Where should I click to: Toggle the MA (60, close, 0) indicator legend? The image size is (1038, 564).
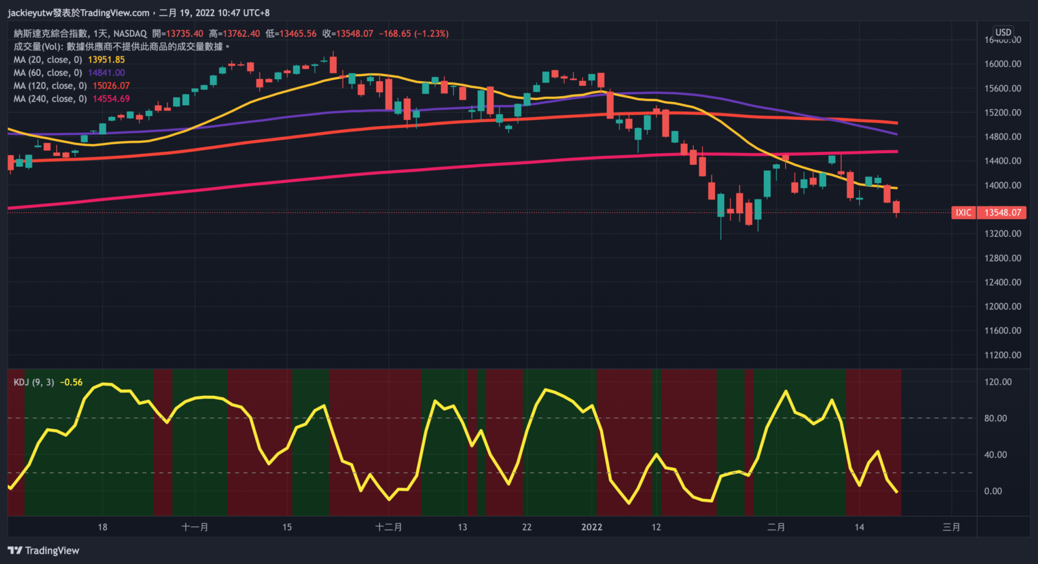coord(48,73)
